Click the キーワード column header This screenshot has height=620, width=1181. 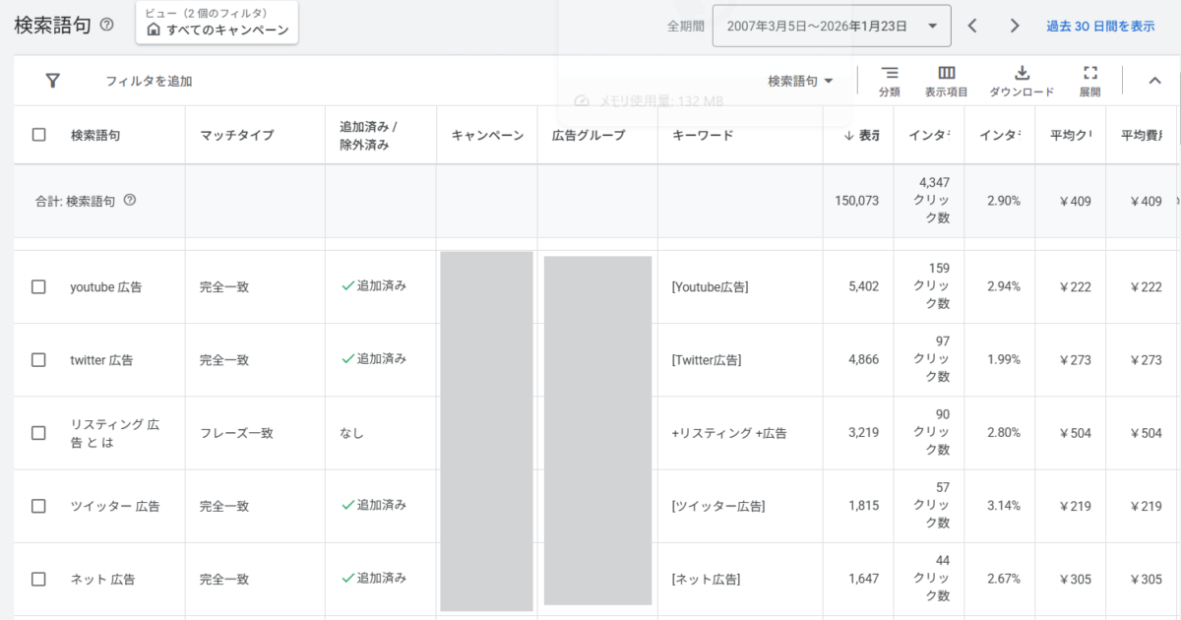(703, 135)
